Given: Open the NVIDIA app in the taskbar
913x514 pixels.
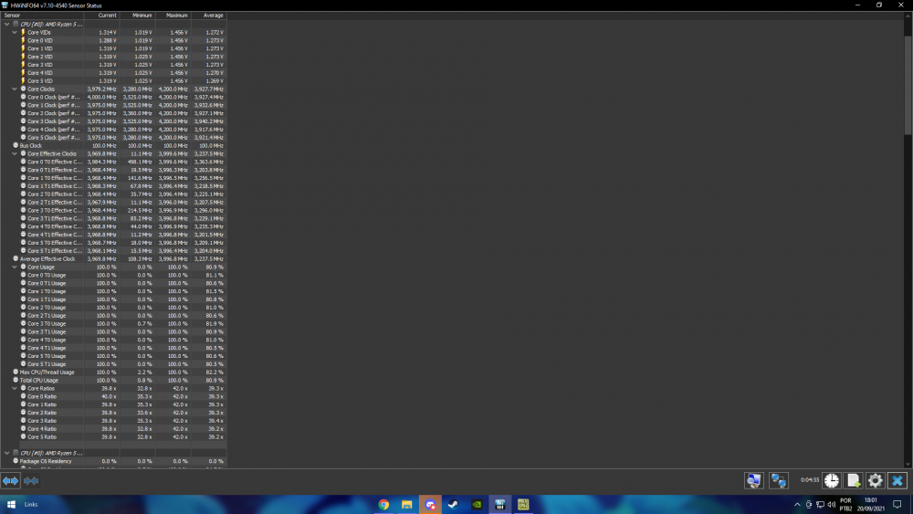Looking at the screenshot, I should click(477, 505).
